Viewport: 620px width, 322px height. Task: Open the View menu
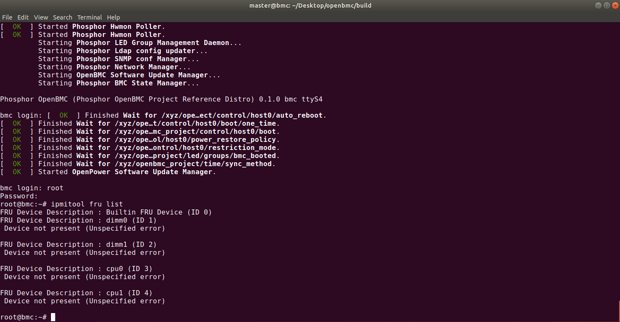41,17
